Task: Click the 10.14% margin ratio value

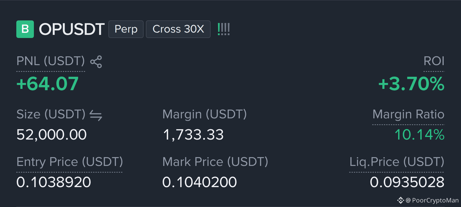Action: [x=419, y=135]
